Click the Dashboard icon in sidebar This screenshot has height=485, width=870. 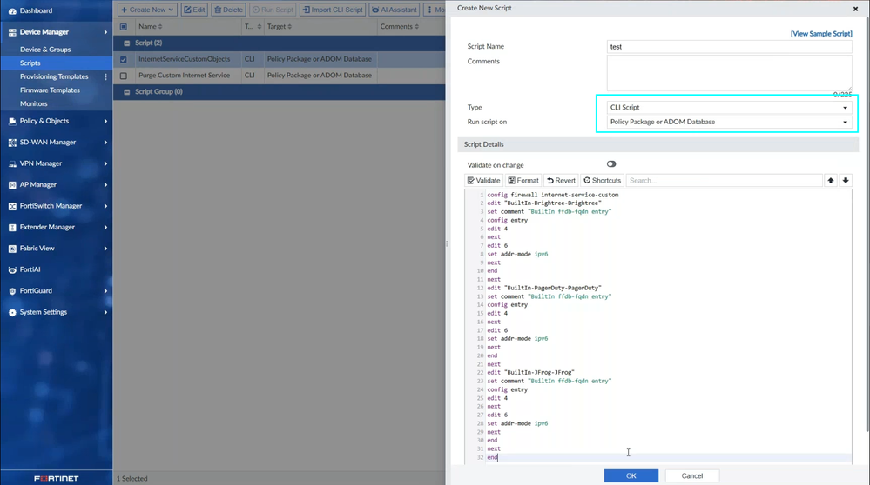[x=12, y=11]
